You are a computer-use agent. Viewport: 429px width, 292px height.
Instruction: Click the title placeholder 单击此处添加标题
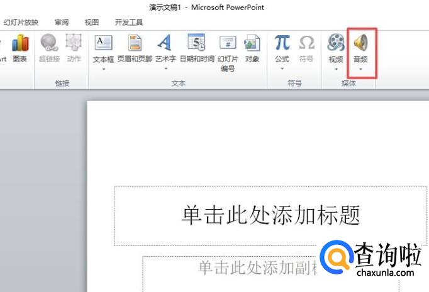pyautogui.click(x=270, y=215)
